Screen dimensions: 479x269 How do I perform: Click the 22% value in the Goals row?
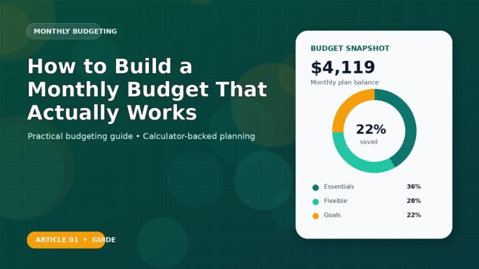click(414, 215)
